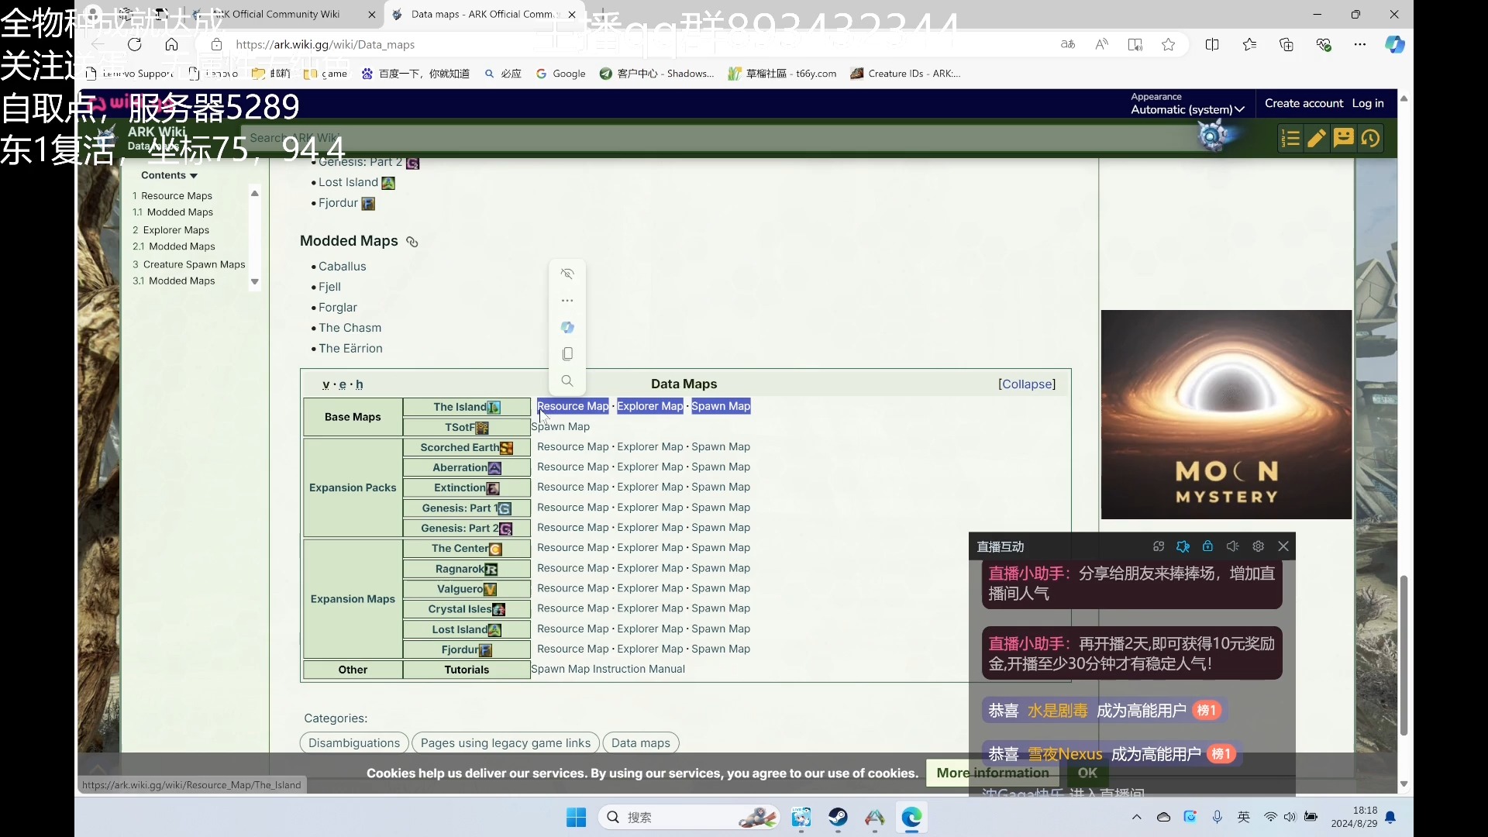Accept cookies with OK button
This screenshot has width=1488, height=837.
[1087, 773]
